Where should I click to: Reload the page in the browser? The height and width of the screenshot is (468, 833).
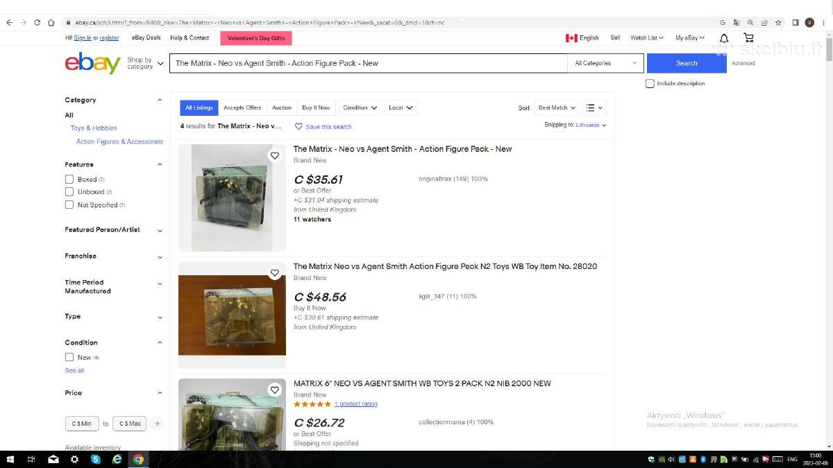(37, 22)
